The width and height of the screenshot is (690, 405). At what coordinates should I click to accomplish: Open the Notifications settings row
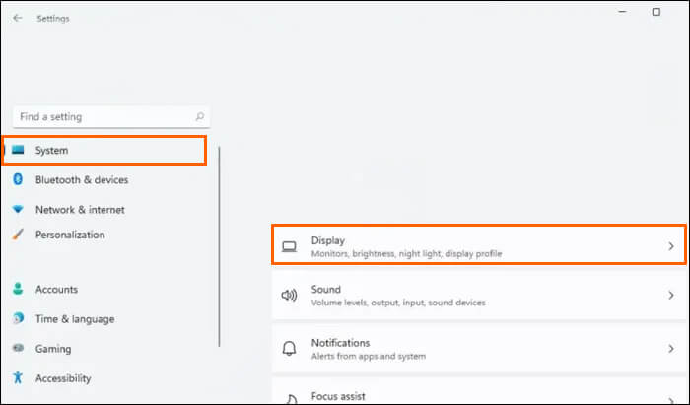(479, 349)
